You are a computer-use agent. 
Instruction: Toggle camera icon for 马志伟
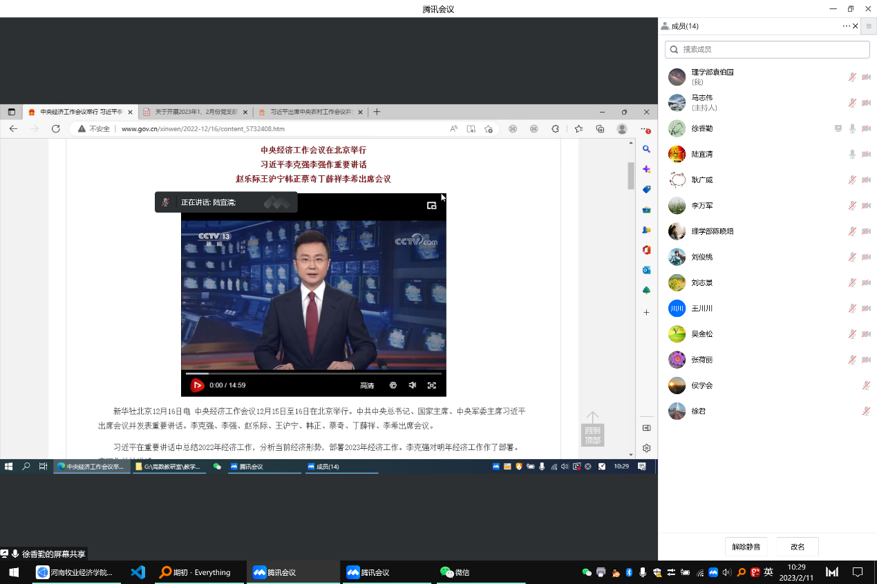pyautogui.click(x=866, y=103)
